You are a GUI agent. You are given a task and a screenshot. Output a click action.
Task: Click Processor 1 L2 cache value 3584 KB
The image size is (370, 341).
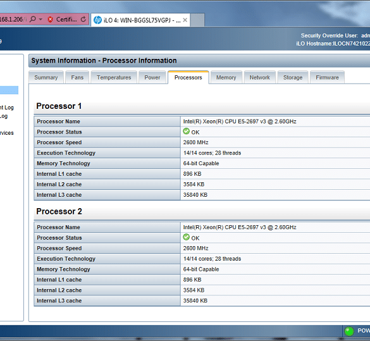point(194,184)
